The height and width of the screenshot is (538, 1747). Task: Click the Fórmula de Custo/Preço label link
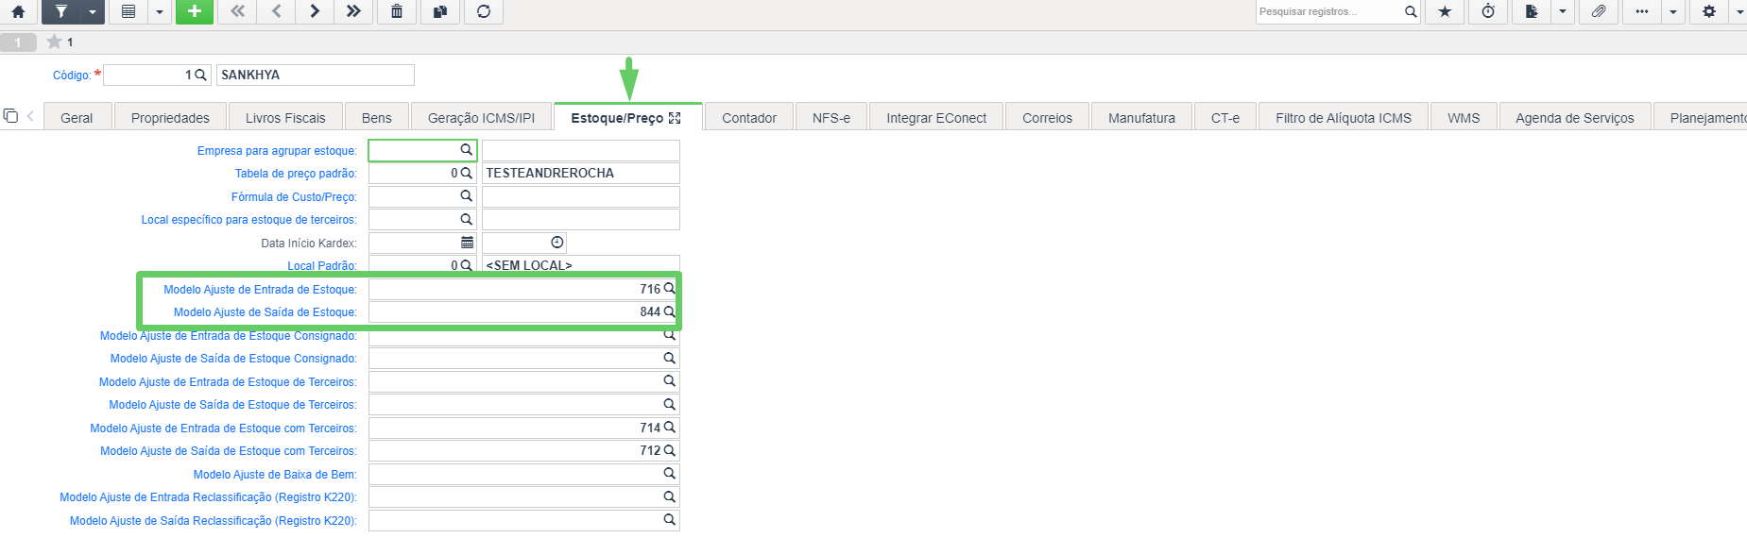pyautogui.click(x=294, y=197)
